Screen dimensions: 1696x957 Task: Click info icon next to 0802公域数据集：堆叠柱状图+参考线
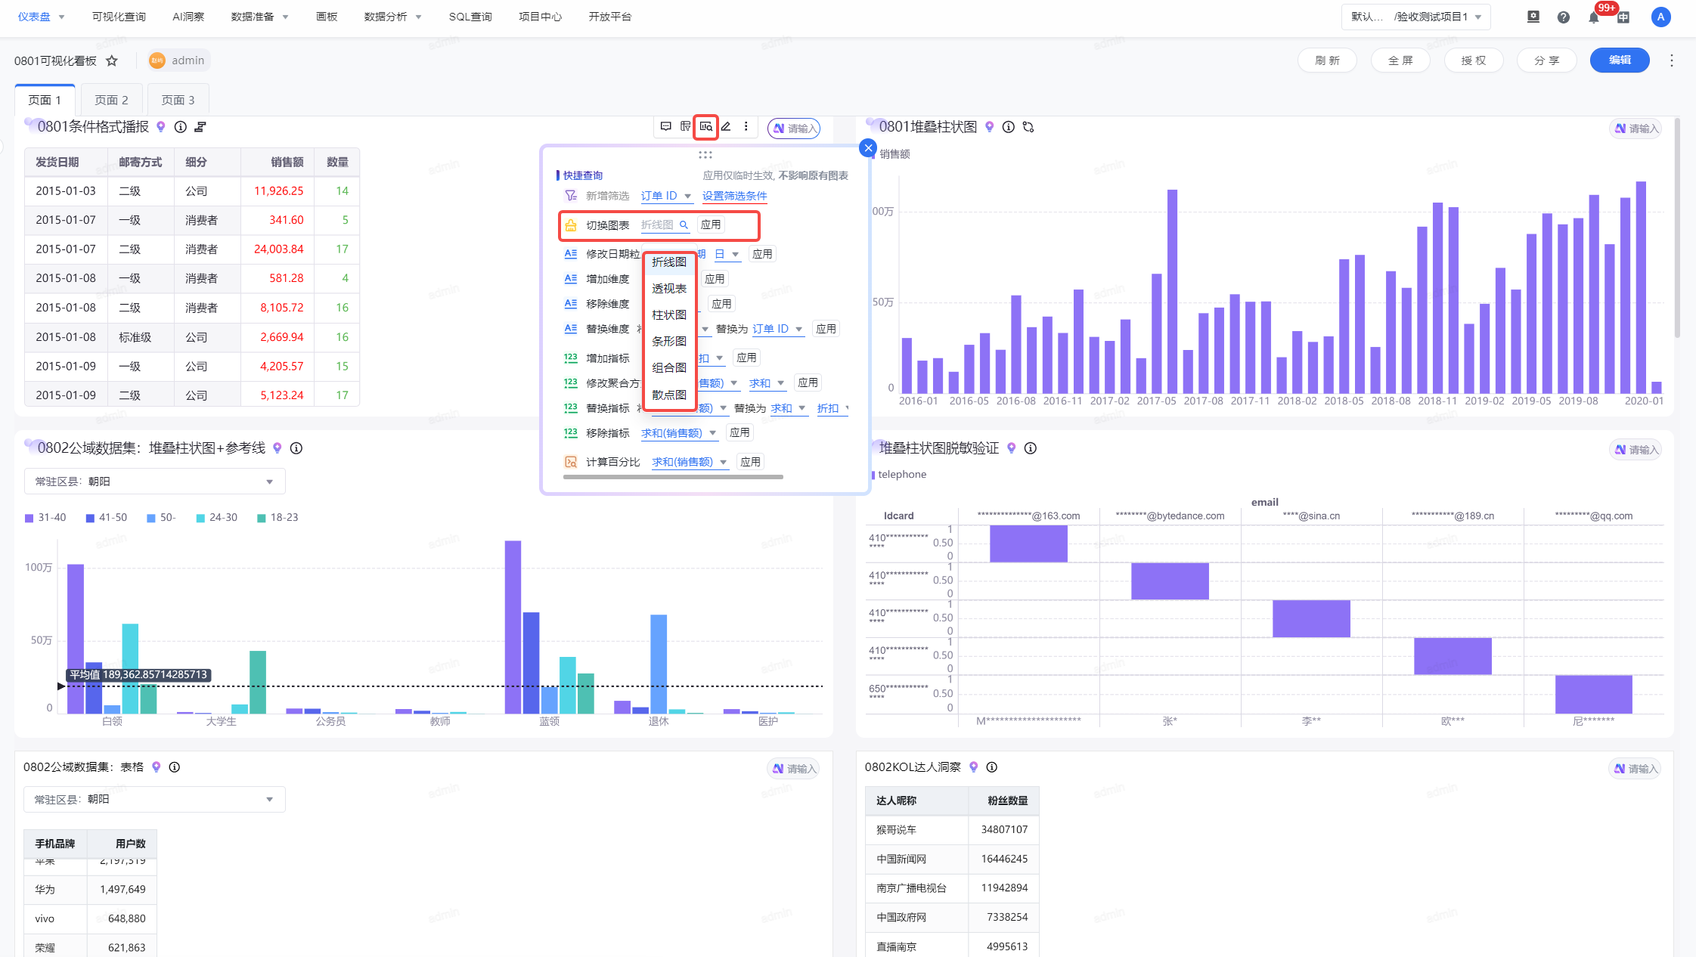(x=296, y=448)
